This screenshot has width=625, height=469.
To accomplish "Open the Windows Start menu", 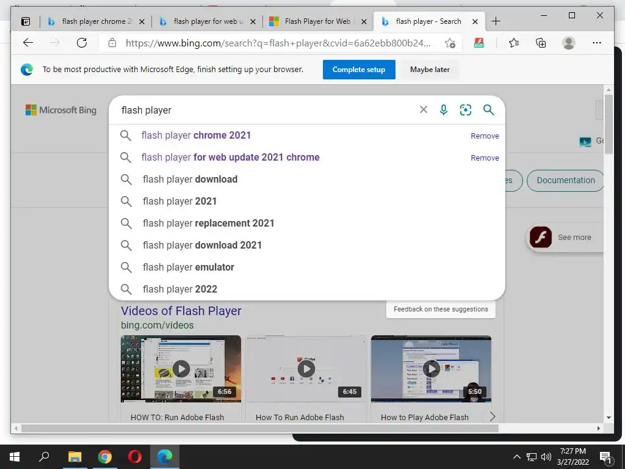I will (x=15, y=457).
